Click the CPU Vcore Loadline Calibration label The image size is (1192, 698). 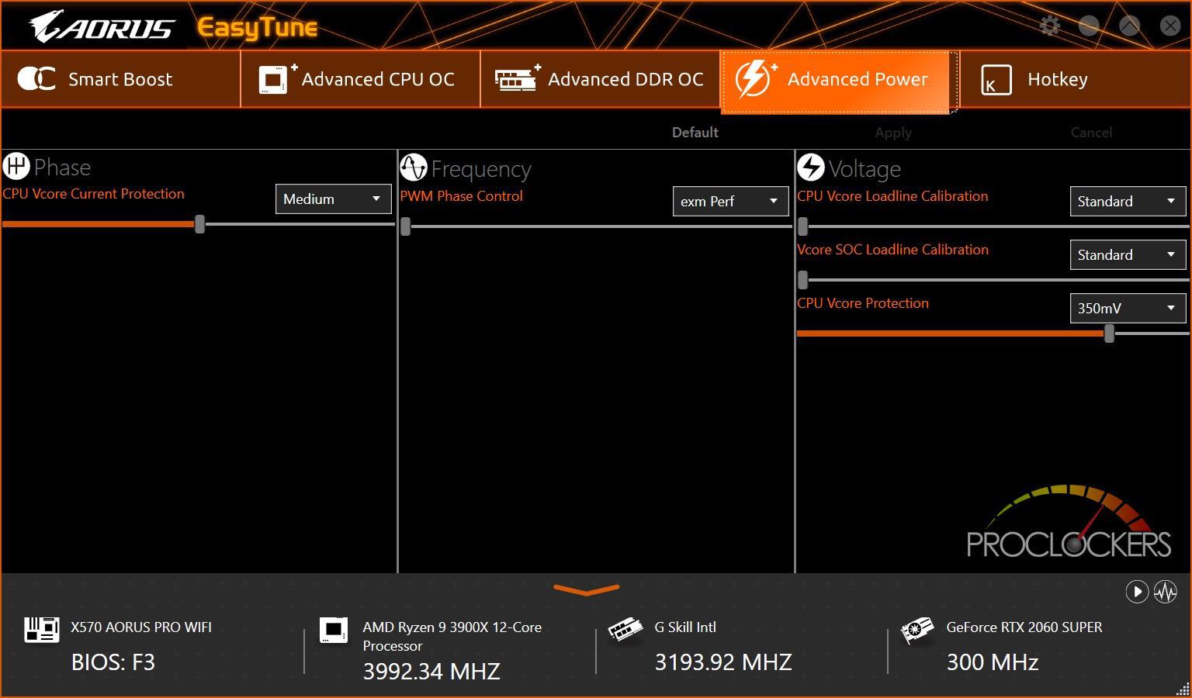pyautogui.click(x=892, y=196)
